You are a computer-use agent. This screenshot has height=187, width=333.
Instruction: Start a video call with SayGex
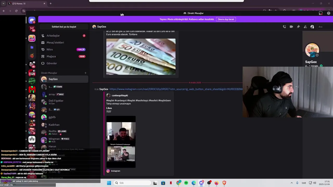point(291,27)
